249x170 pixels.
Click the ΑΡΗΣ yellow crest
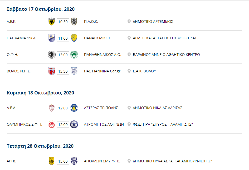tap(52, 161)
